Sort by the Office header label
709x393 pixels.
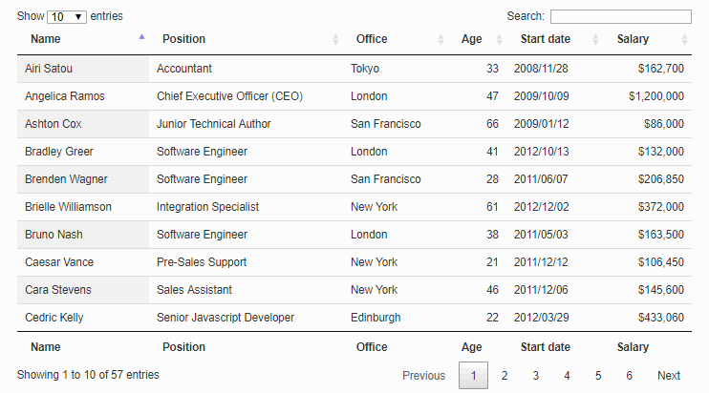pos(372,39)
